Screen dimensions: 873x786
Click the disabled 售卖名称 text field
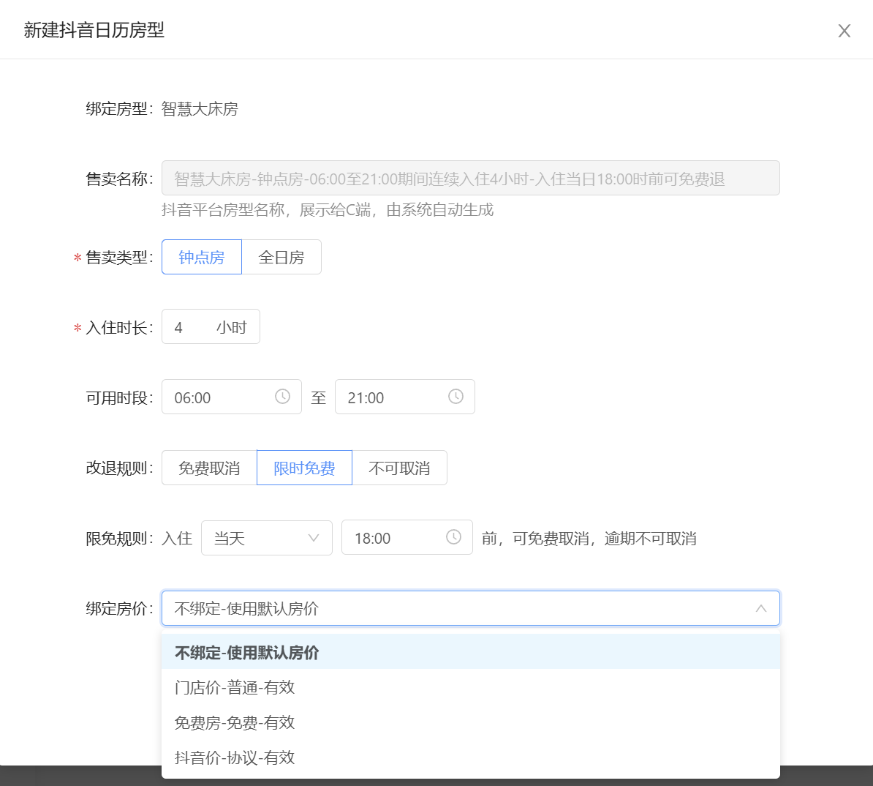click(x=470, y=178)
